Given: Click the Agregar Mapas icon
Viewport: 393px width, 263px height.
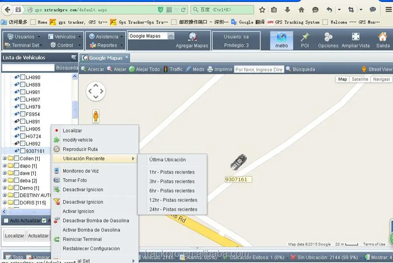Looking at the screenshot, I should click(x=192, y=37).
